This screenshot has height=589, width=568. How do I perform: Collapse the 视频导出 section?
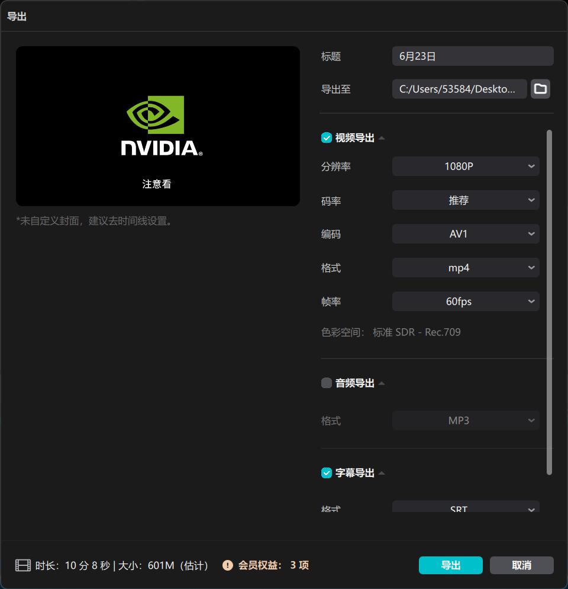[382, 137]
